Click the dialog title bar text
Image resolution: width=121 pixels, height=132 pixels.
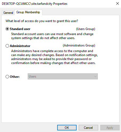[35, 4]
